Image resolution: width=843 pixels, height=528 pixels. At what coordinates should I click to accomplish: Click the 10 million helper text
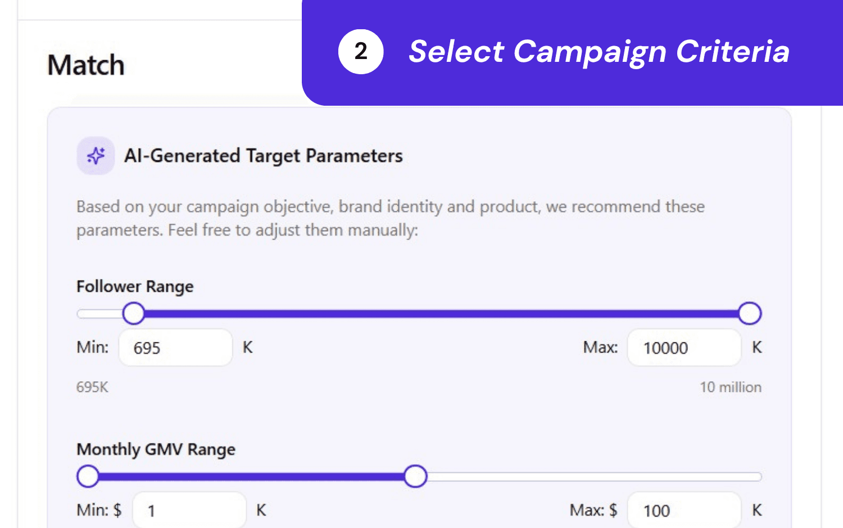click(x=731, y=387)
